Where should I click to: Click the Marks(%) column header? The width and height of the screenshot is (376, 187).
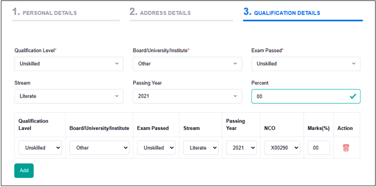click(x=318, y=128)
